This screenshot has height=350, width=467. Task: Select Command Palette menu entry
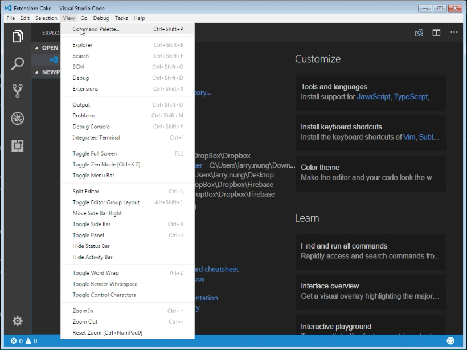(x=128, y=29)
